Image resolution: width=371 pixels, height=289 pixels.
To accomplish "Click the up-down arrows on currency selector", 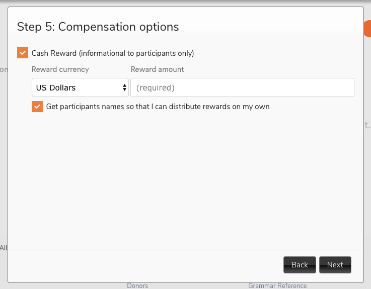I will (124, 87).
